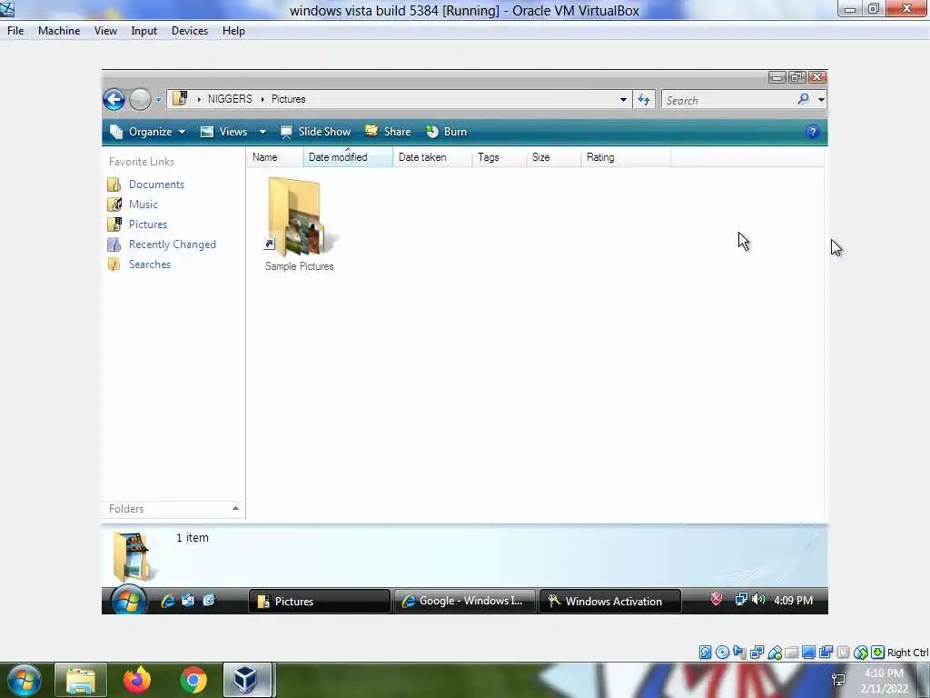Expand the Folders pane arrow
The height and width of the screenshot is (698, 930).
click(235, 509)
